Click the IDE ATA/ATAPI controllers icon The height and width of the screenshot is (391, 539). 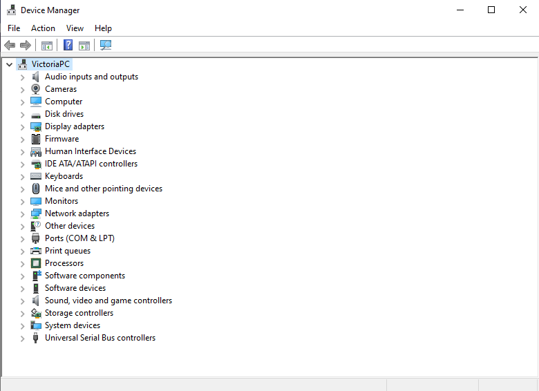[36, 164]
